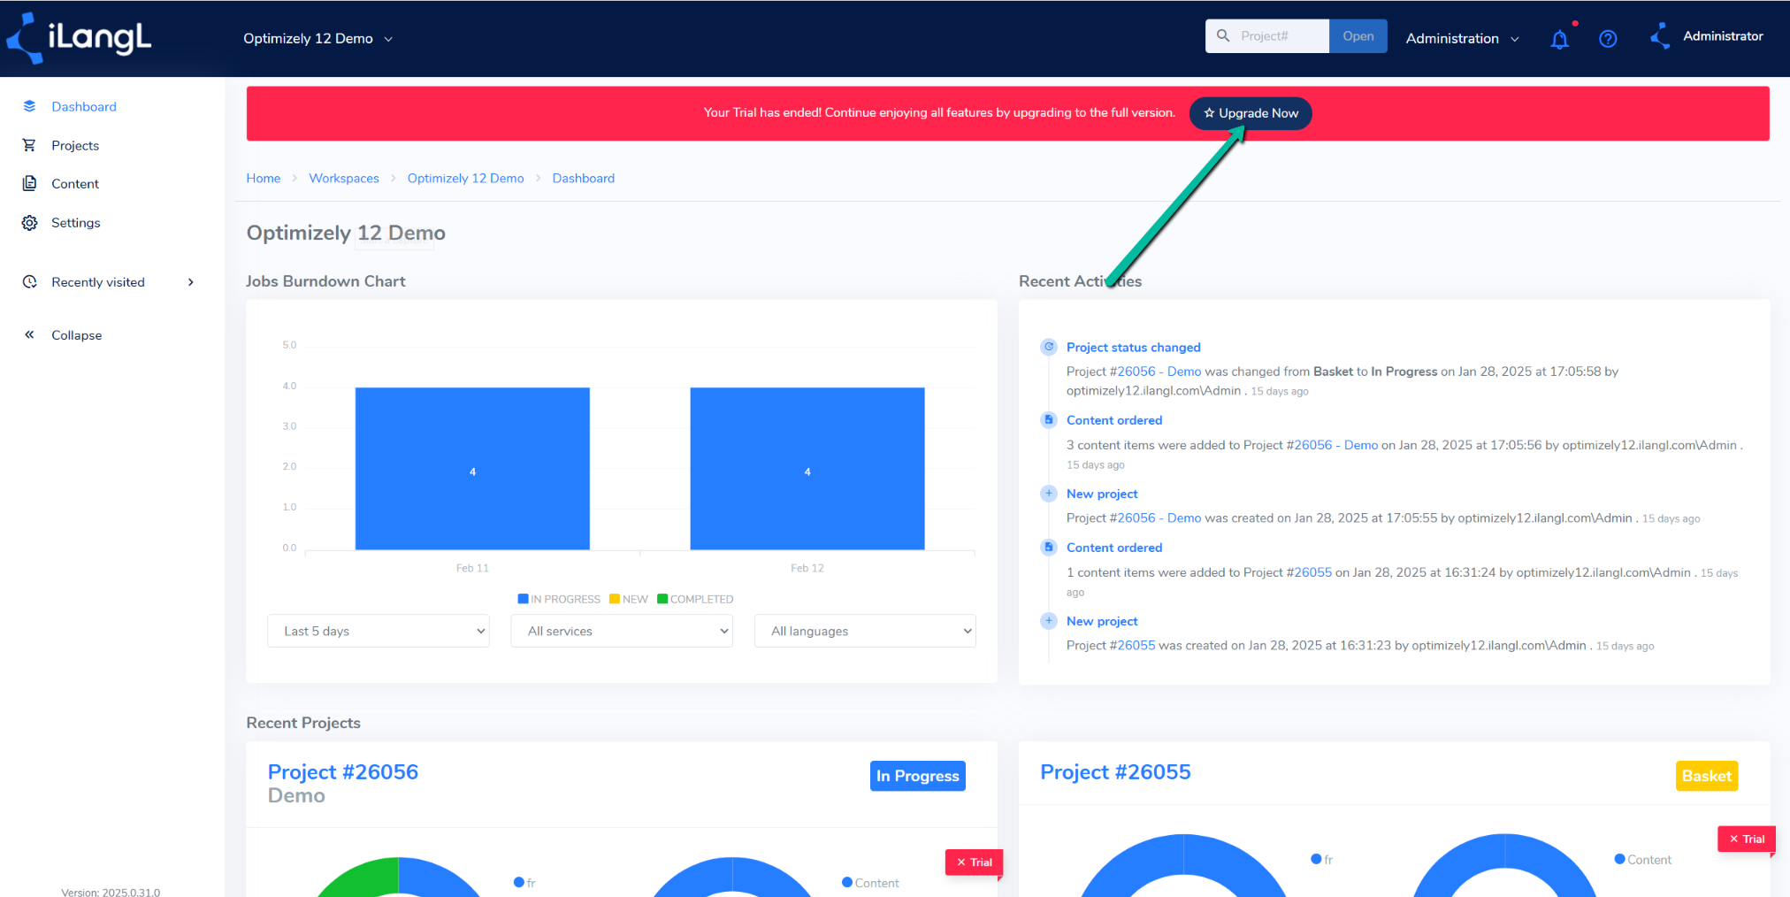Click the first Content ordered activity icon
This screenshot has height=897, width=1790.
point(1049,419)
